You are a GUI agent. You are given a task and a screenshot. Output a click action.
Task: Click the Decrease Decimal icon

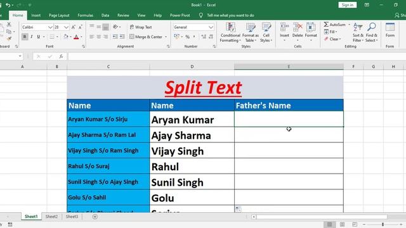coord(211,37)
